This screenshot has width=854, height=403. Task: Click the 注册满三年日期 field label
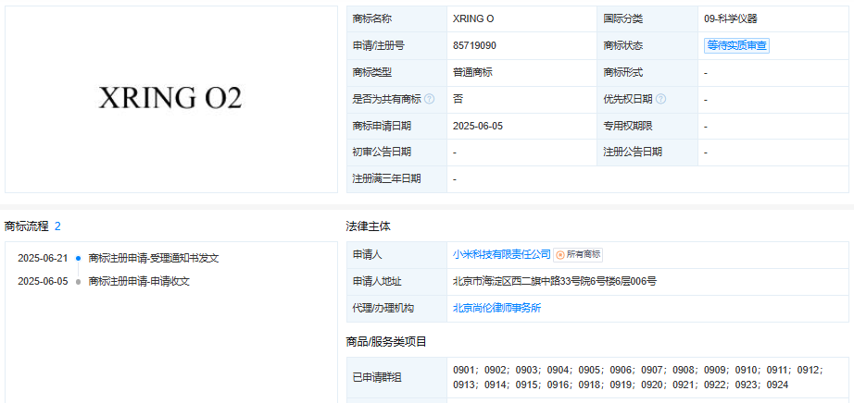click(386, 179)
